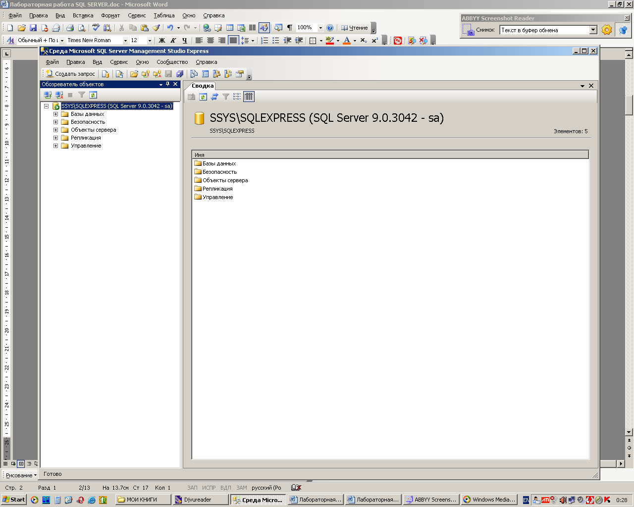Click Создать запрос in SQL Management Studio
634x507 pixels.
coord(70,74)
